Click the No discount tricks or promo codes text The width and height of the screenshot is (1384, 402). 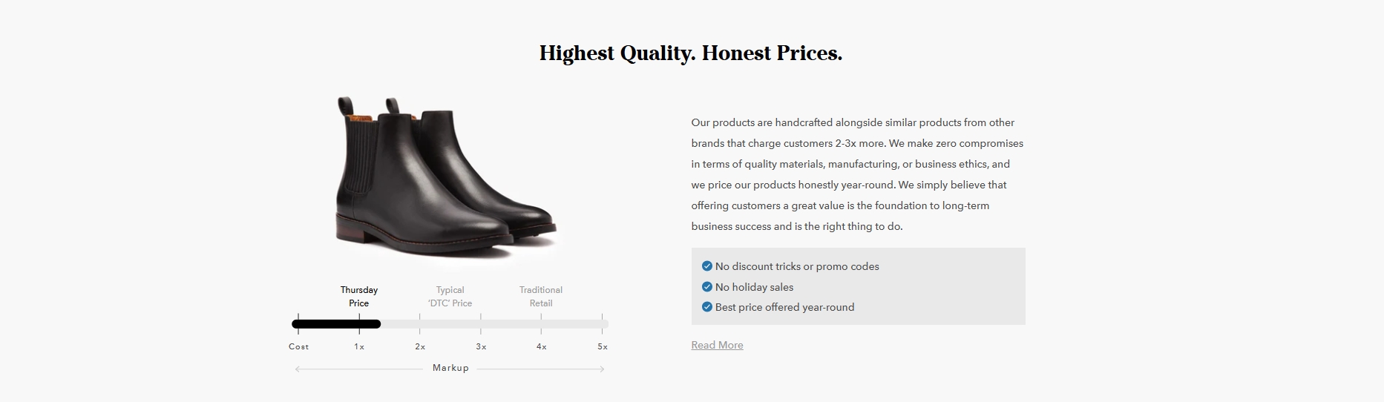(797, 266)
